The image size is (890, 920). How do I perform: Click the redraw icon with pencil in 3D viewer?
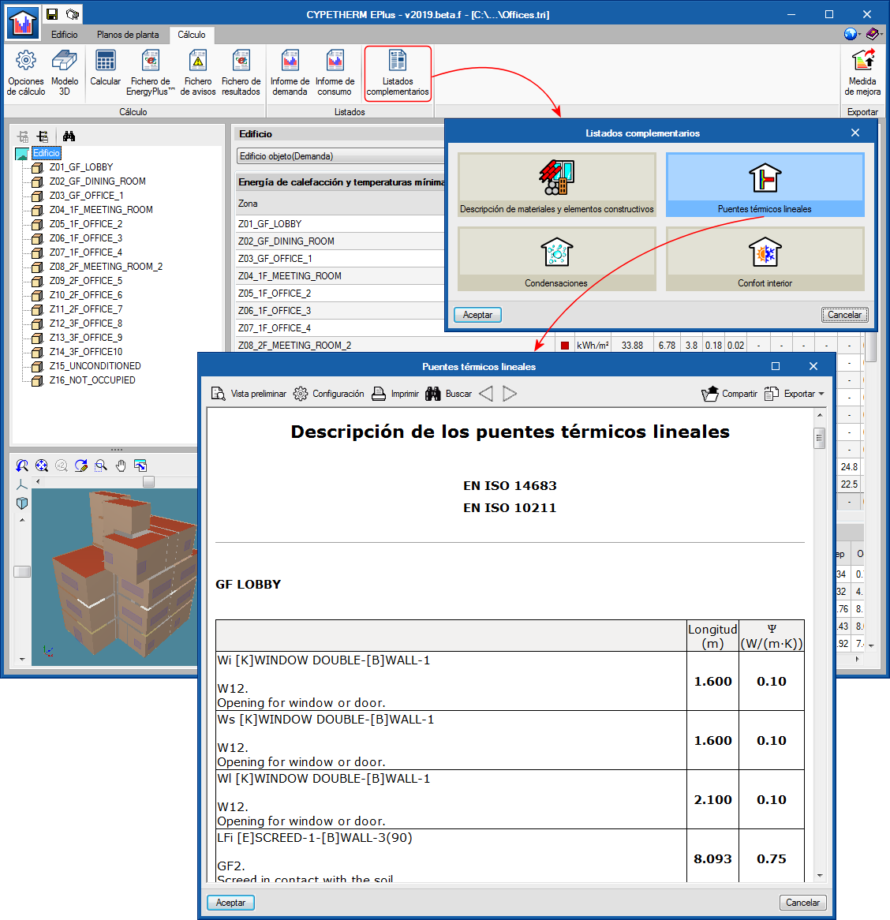81,466
